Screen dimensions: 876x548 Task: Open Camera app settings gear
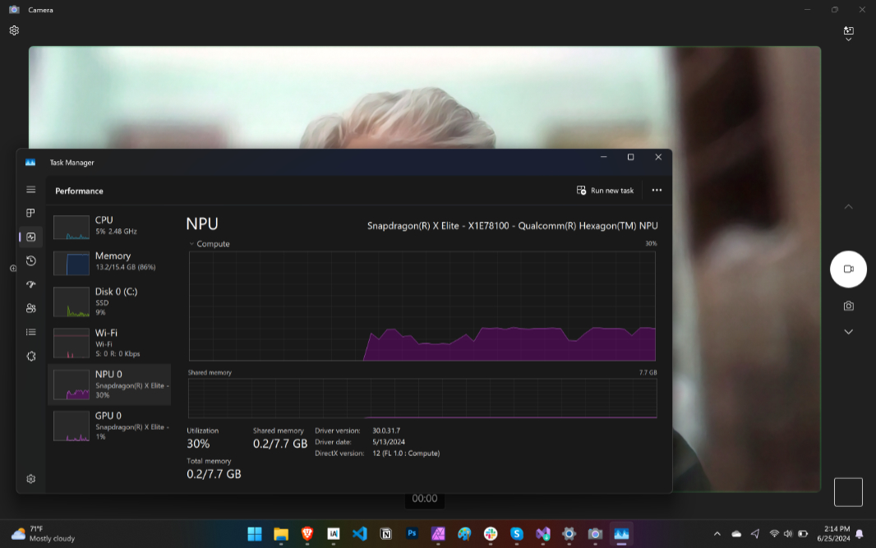coord(14,30)
